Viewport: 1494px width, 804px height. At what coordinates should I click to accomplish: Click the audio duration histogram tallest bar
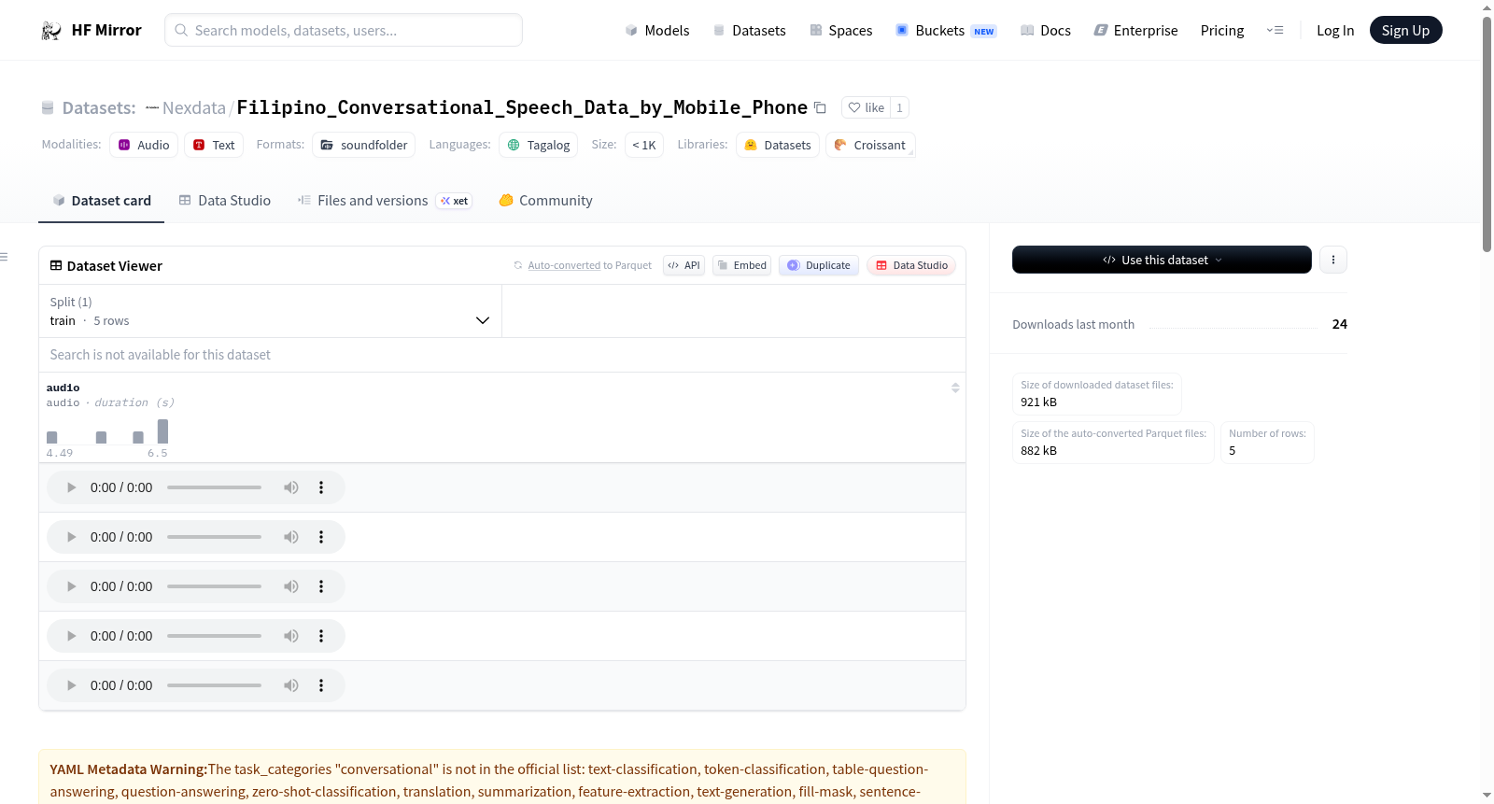163,431
